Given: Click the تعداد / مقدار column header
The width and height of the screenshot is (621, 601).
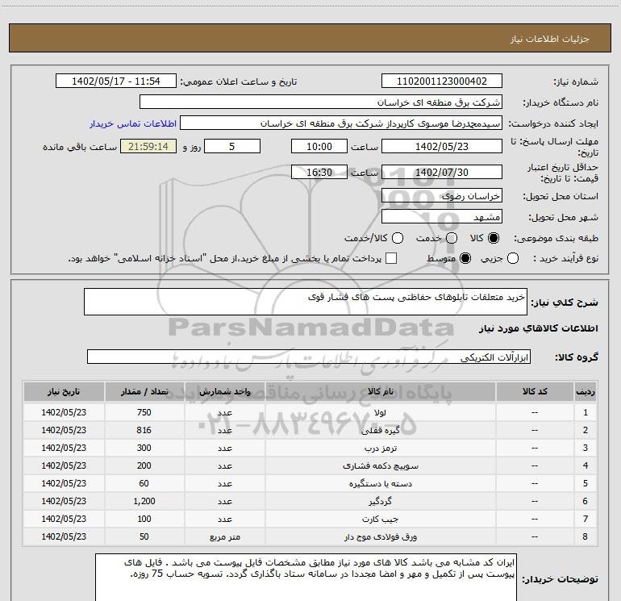Looking at the screenshot, I should [x=144, y=391].
